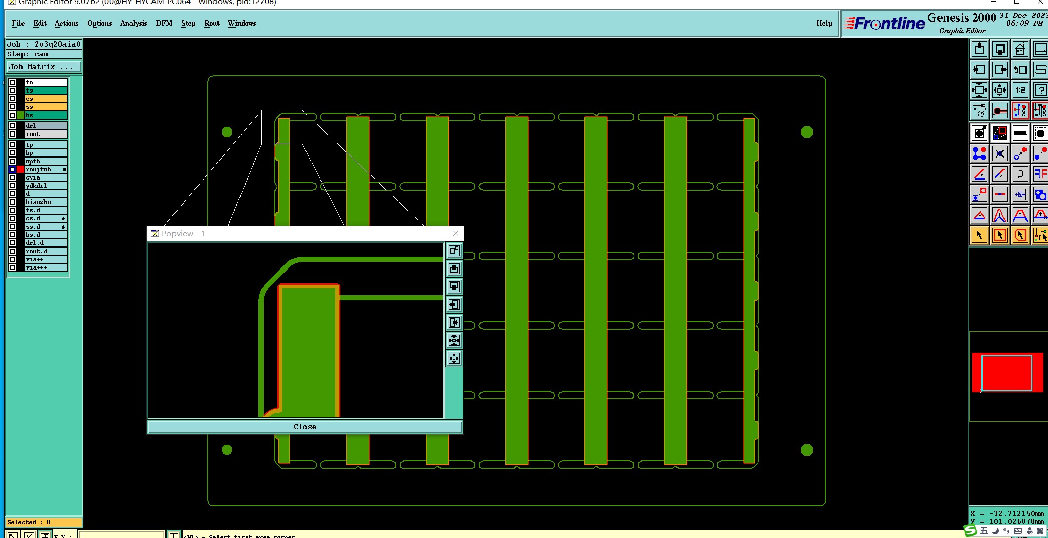Click pan down icon in main toolbar
This screenshot has width=1048, height=538.
click(1000, 49)
